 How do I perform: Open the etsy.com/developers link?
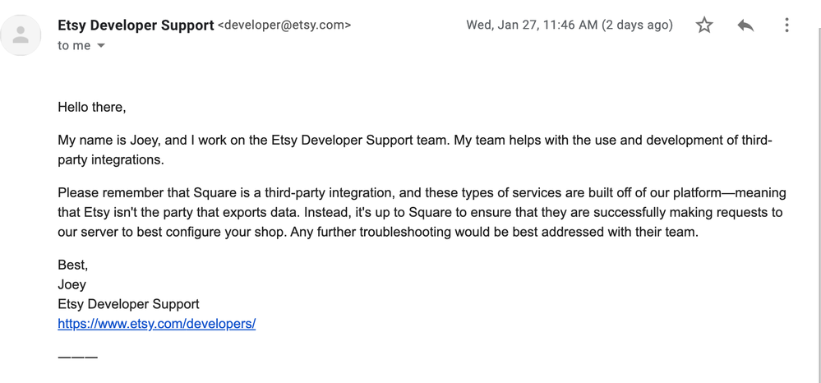[156, 324]
